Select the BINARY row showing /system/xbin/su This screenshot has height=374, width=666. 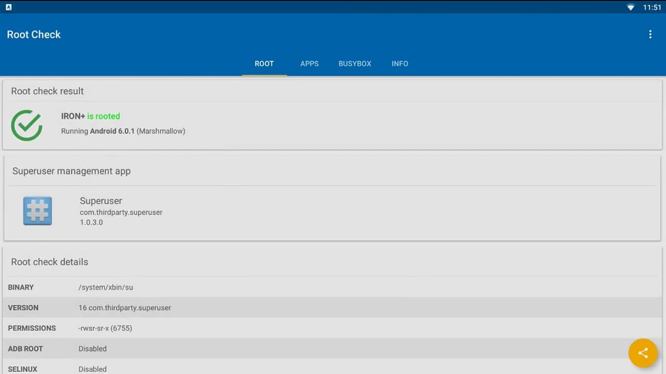[x=167, y=287]
